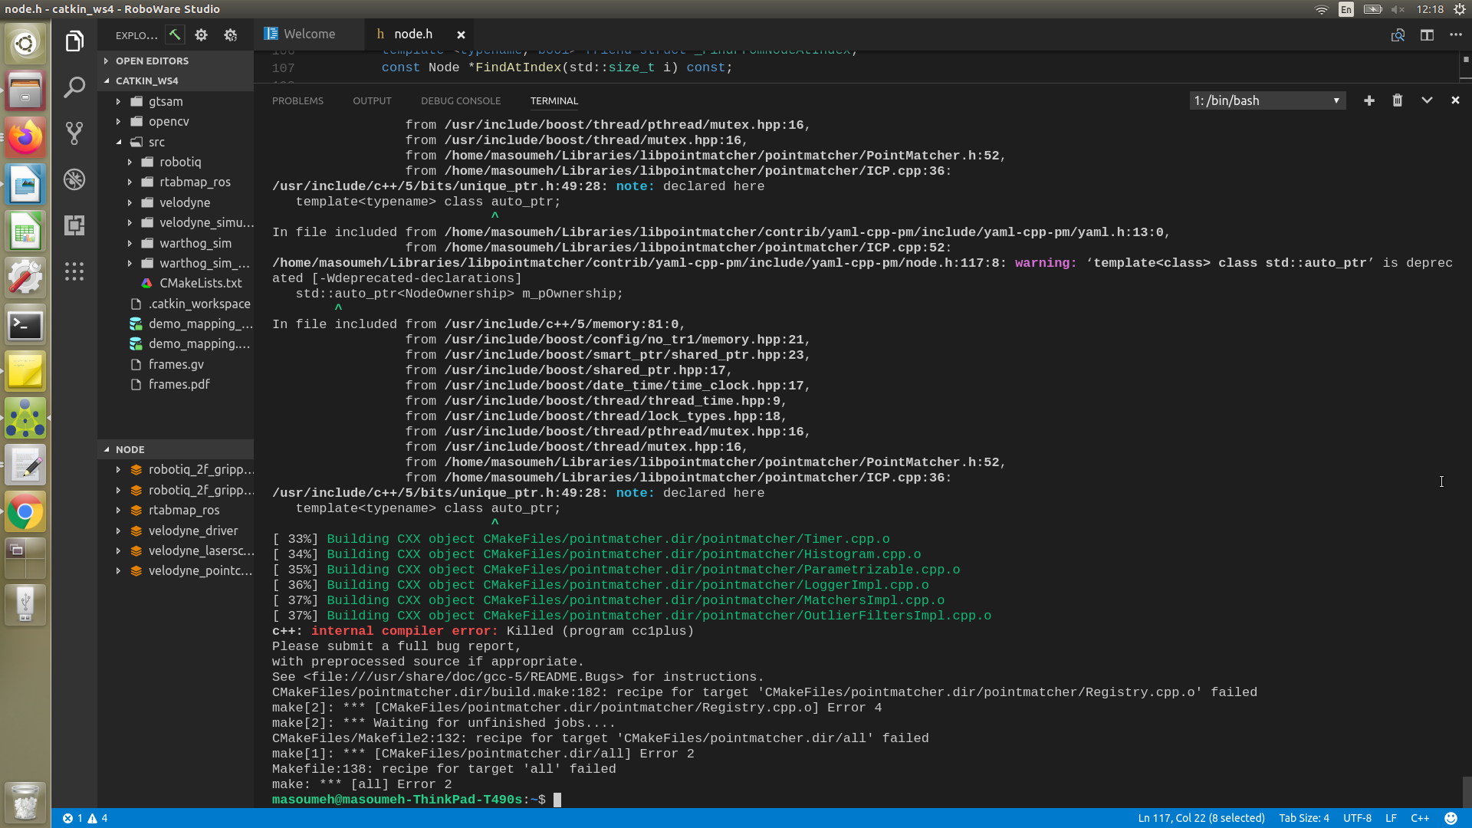Open the Source Control view icon
The height and width of the screenshot is (828, 1472).
tap(74, 133)
